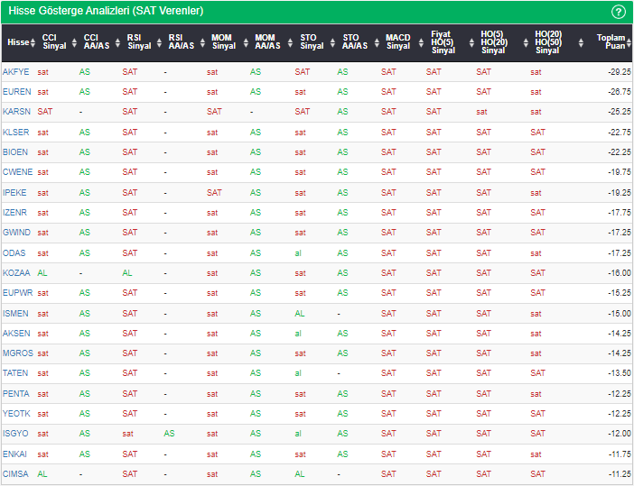The height and width of the screenshot is (486, 634).
Task: Open ENKAI stock link
Action: pos(14,454)
